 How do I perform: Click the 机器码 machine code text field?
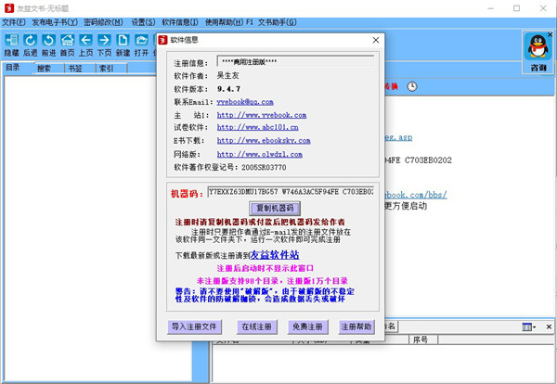pyautogui.click(x=289, y=192)
